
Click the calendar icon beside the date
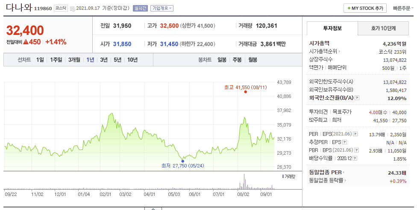(x=72, y=9)
